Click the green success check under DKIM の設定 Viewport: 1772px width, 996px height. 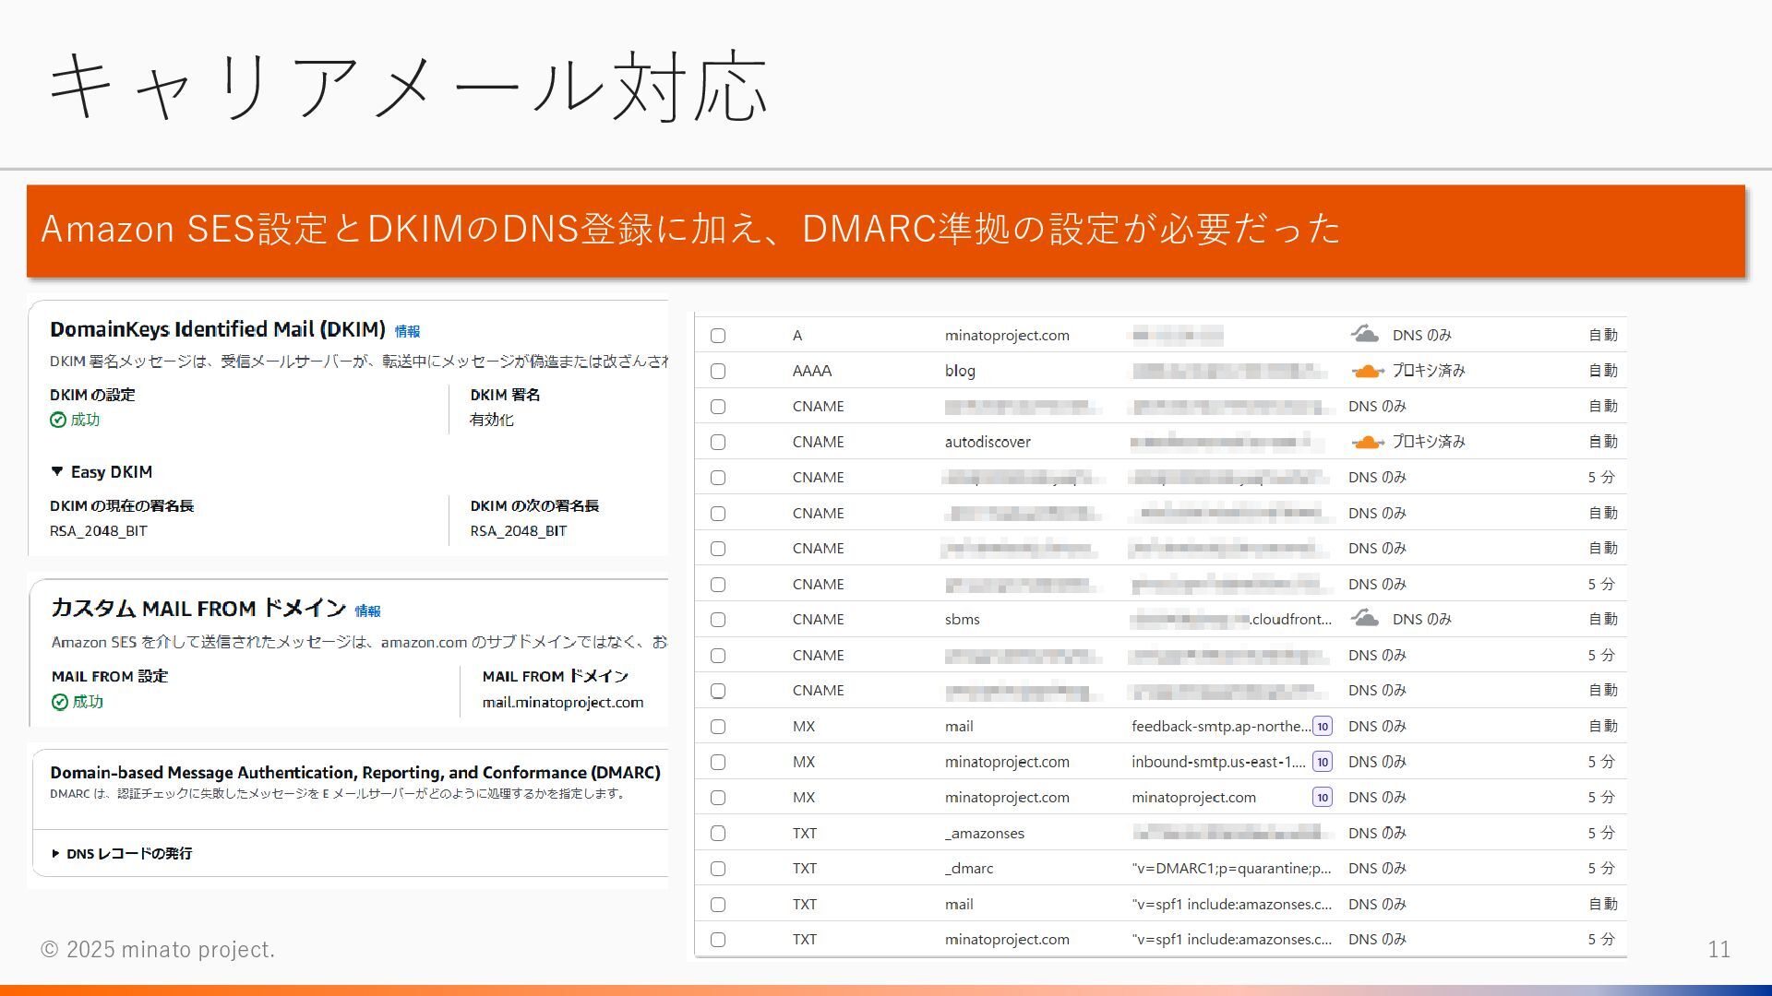58,421
